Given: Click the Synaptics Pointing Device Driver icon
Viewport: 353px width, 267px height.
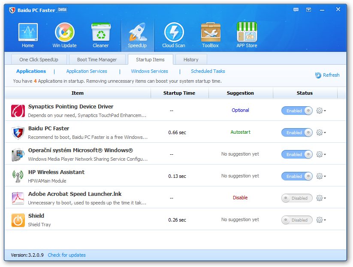Looking at the screenshot, I should [18, 111].
